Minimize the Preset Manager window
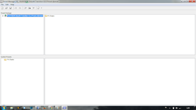This screenshot has height=110, width=196. click(x=183, y=1)
